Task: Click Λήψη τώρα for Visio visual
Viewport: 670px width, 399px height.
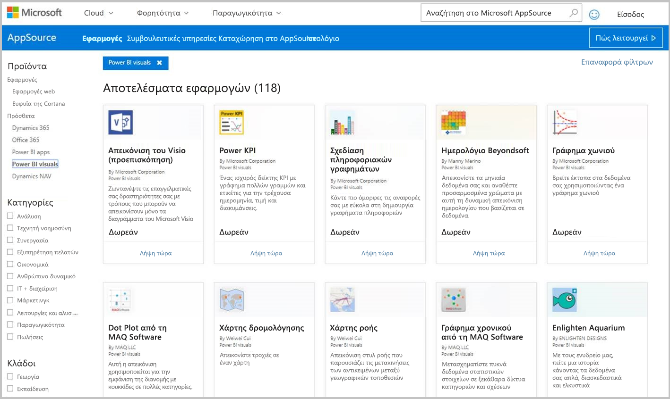Action: point(155,253)
